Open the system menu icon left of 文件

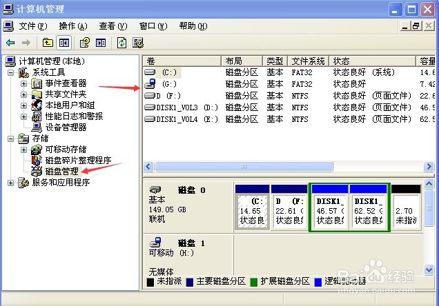tap(8, 26)
